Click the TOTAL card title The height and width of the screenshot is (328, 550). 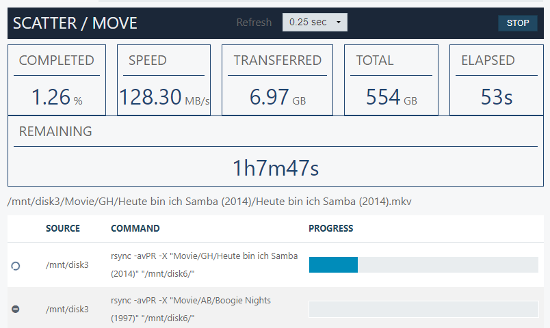(x=375, y=60)
